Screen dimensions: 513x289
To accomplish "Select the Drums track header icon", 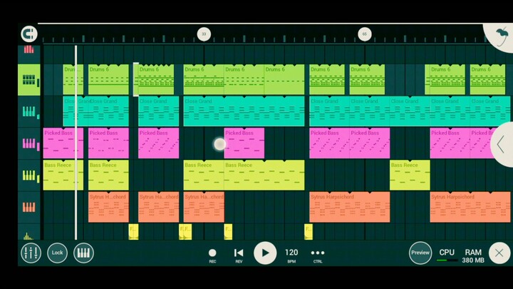I will point(29,80).
